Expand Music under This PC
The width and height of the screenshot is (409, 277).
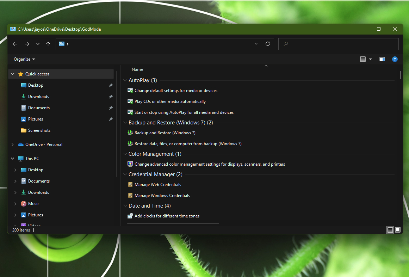[16, 204]
